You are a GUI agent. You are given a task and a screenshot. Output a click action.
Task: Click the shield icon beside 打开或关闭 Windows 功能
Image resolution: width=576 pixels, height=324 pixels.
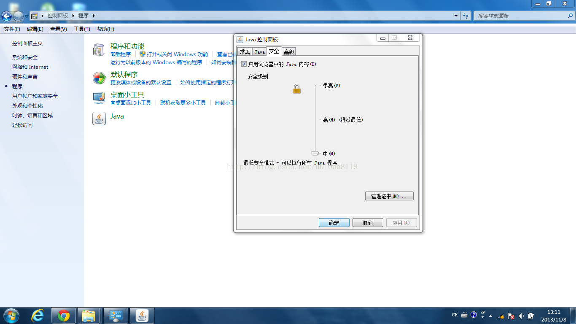(143, 54)
